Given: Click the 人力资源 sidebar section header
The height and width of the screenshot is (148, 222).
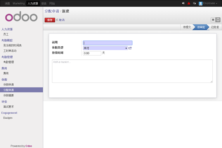Looking at the screenshot, I should pyautogui.click(x=7, y=29).
